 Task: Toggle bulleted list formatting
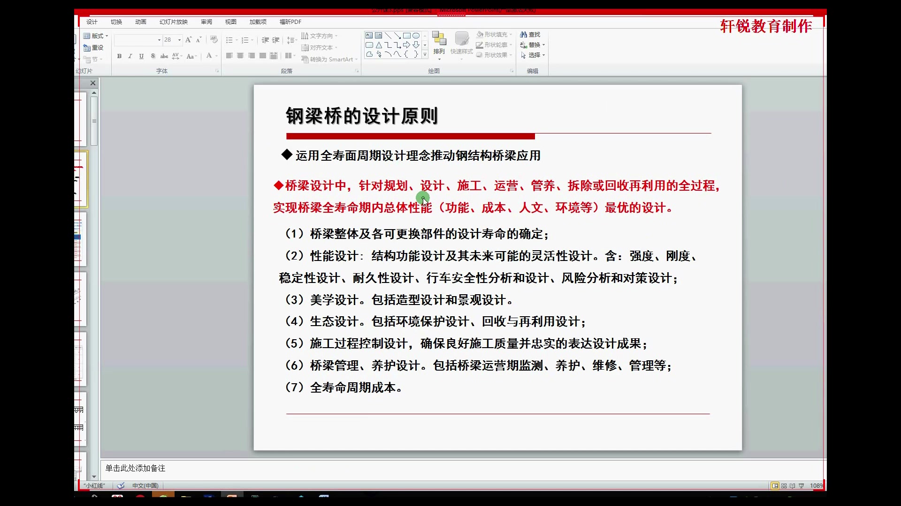pos(229,40)
